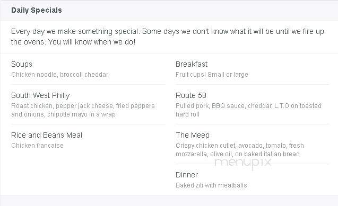Choose the Route 58 sandwich title

[191, 95]
